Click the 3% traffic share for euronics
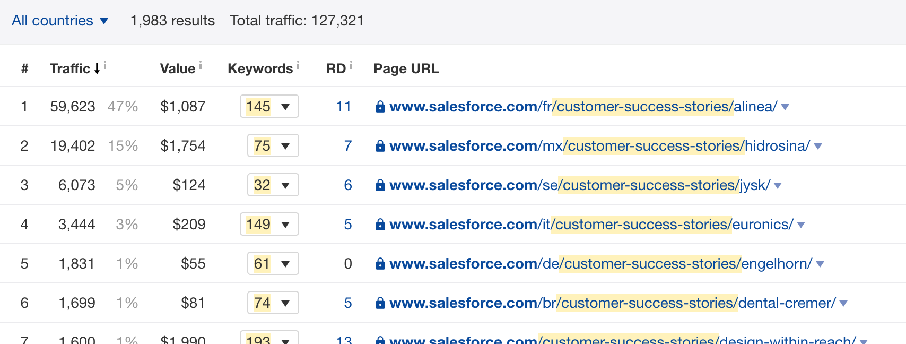The image size is (906, 344). (x=127, y=225)
